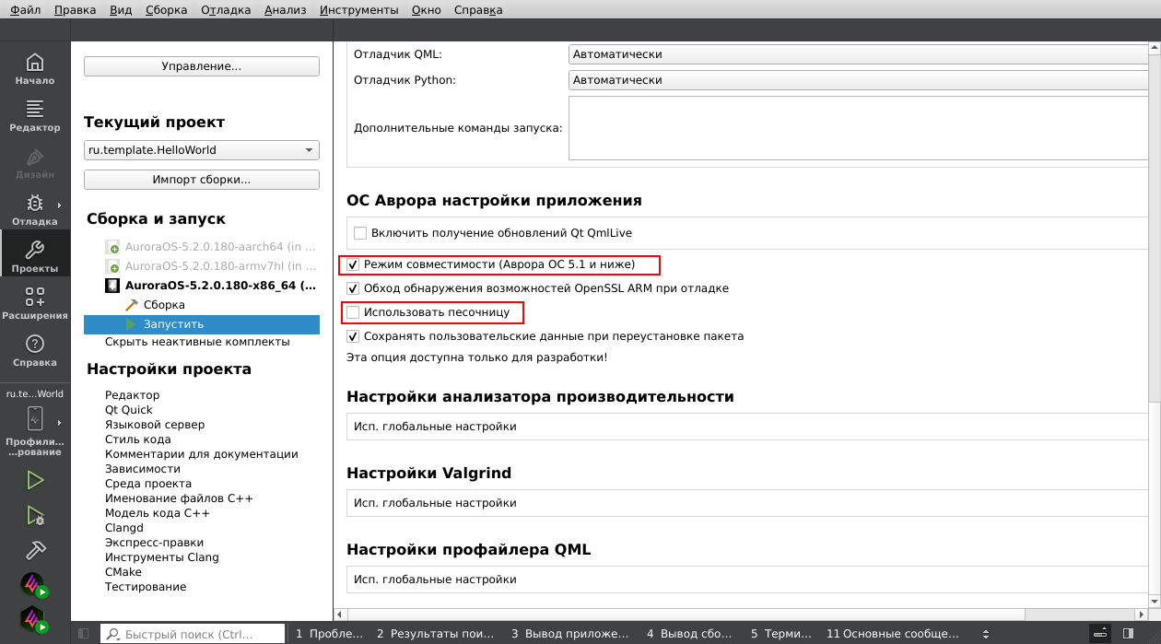Click the horizontal scrollbar right arrow
The image size is (1161, 644).
[1142, 615]
